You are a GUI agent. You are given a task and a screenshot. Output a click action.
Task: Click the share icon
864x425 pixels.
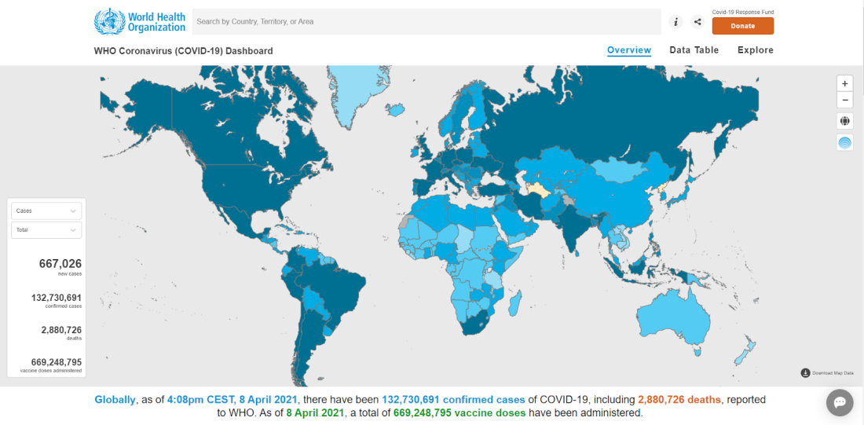[x=697, y=22]
